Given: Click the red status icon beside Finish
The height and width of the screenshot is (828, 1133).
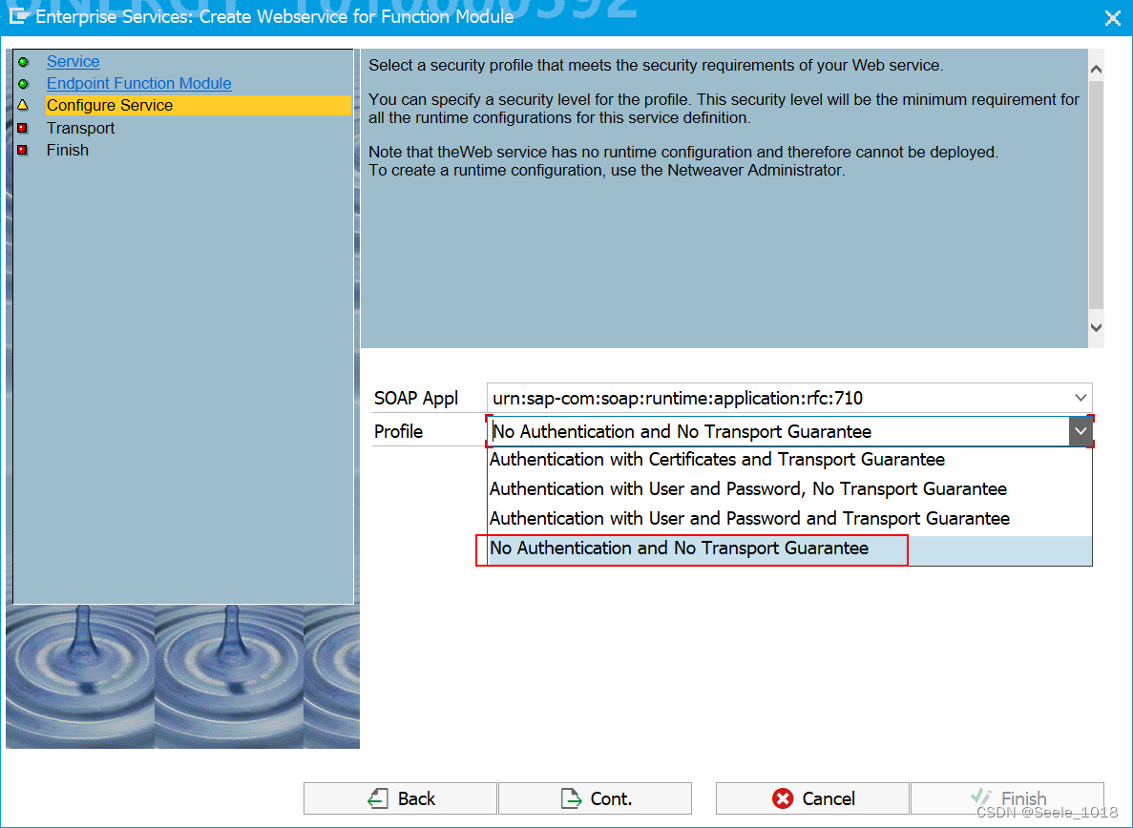Looking at the screenshot, I should [x=25, y=150].
